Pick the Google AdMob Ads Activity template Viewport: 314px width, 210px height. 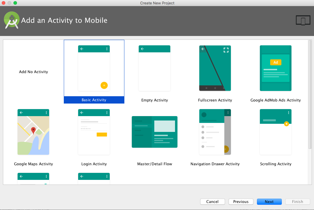[x=275, y=68]
